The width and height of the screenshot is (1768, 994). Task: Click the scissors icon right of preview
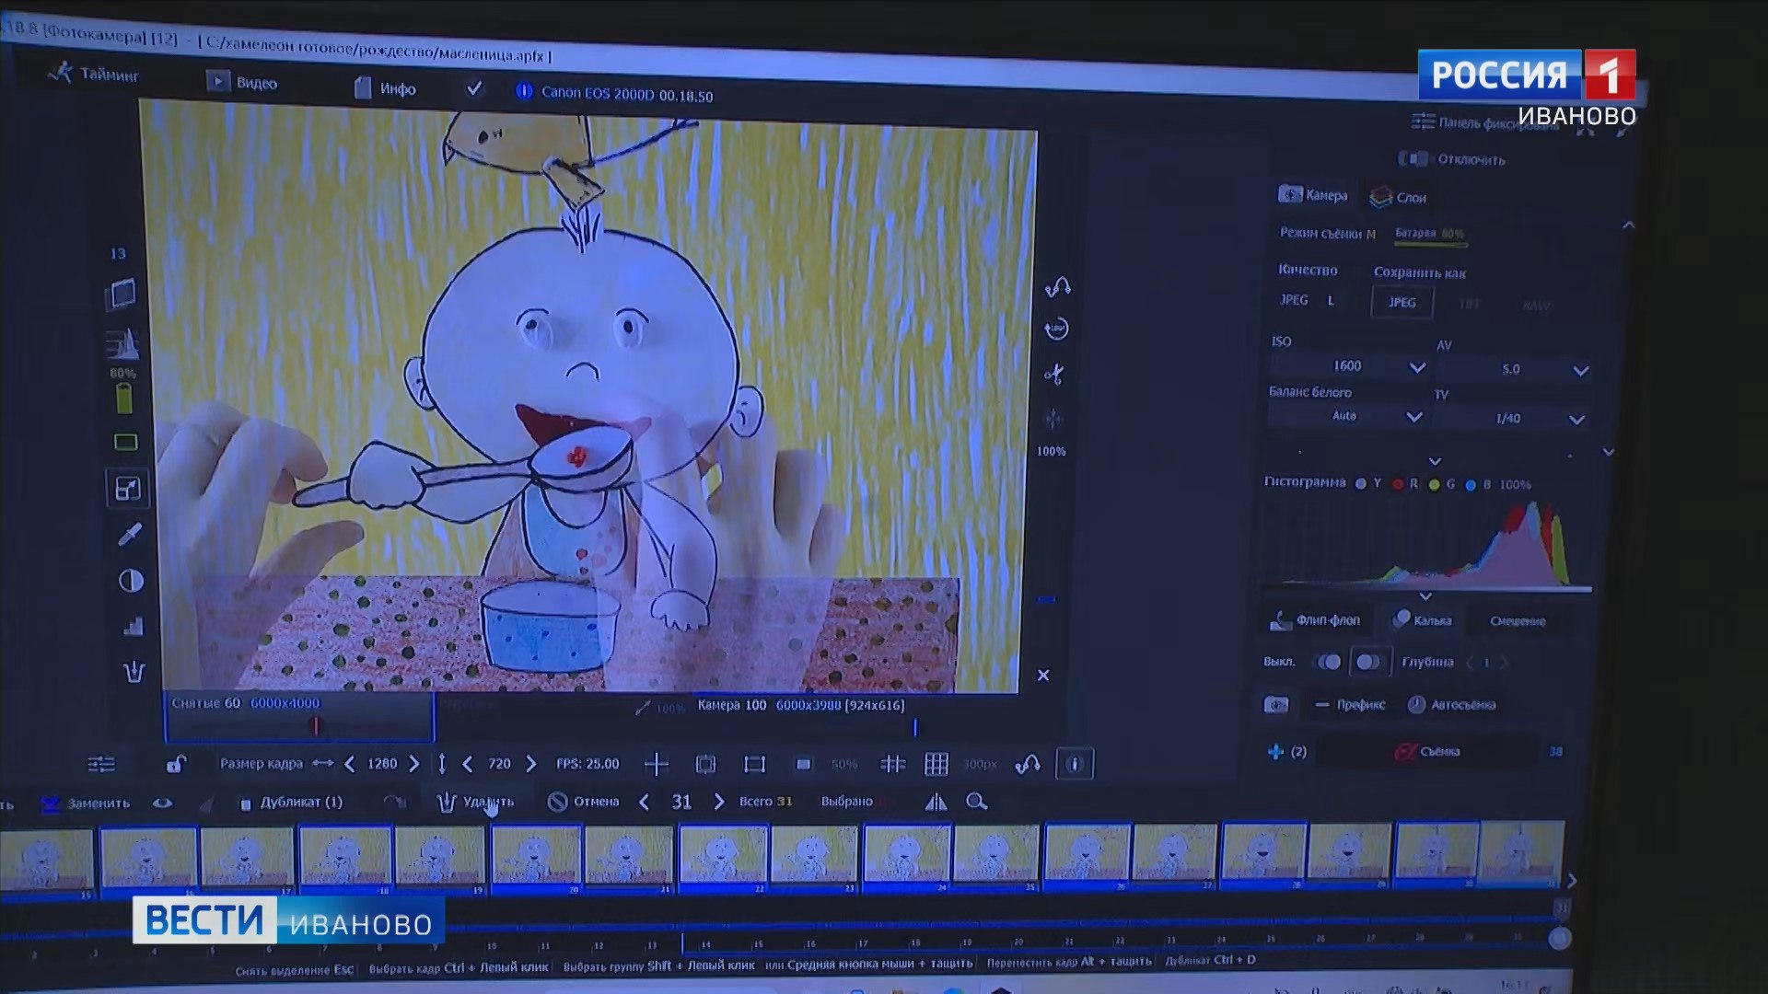click(1054, 375)
